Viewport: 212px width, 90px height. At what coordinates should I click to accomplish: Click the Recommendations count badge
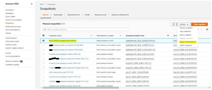[21, 61]
